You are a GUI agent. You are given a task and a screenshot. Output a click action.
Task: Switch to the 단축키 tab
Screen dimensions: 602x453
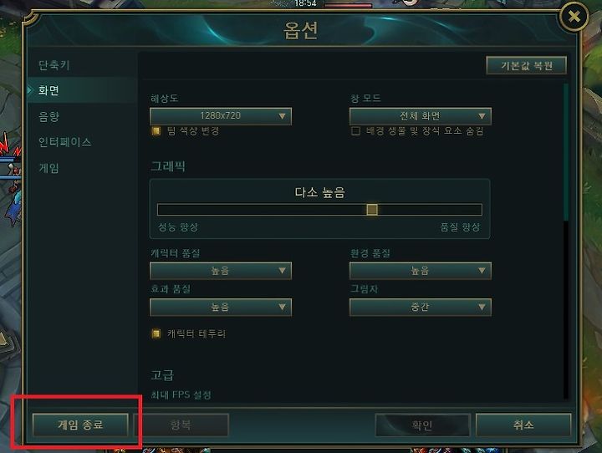click(x=54, y=65)
